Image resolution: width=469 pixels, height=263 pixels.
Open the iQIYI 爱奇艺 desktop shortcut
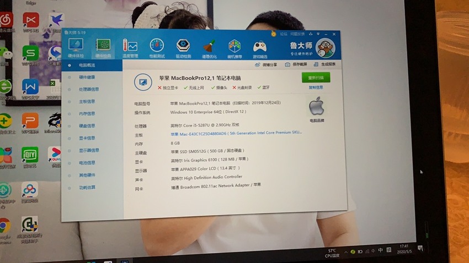(30, 157)
